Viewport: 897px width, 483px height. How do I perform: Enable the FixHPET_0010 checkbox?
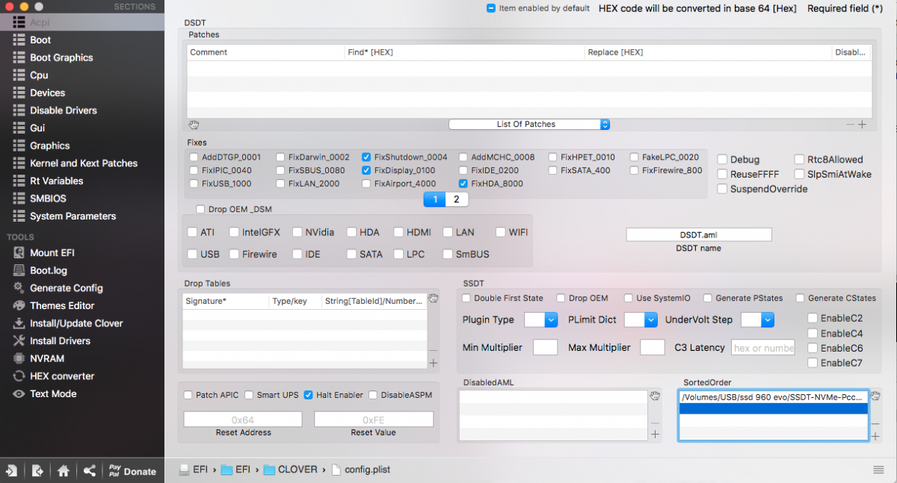click(553, 158)
